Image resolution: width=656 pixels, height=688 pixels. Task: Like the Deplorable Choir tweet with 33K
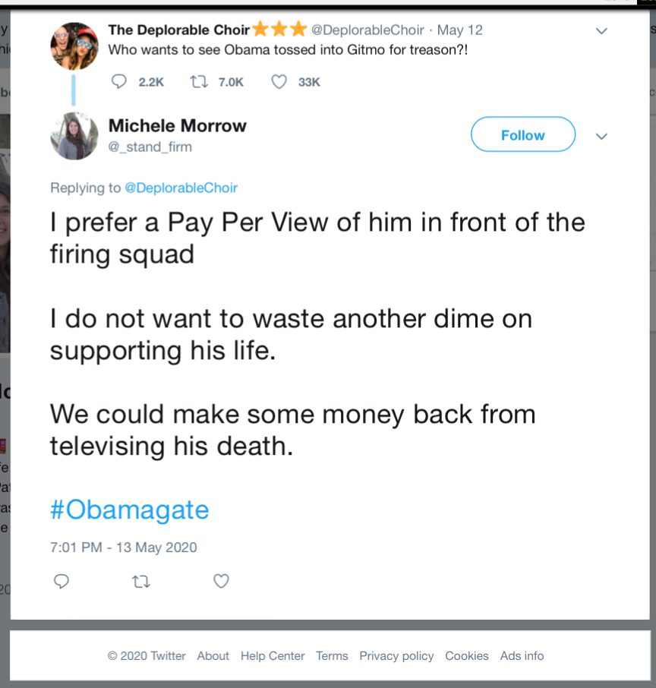pyautogui.click(x=279, y=82)
